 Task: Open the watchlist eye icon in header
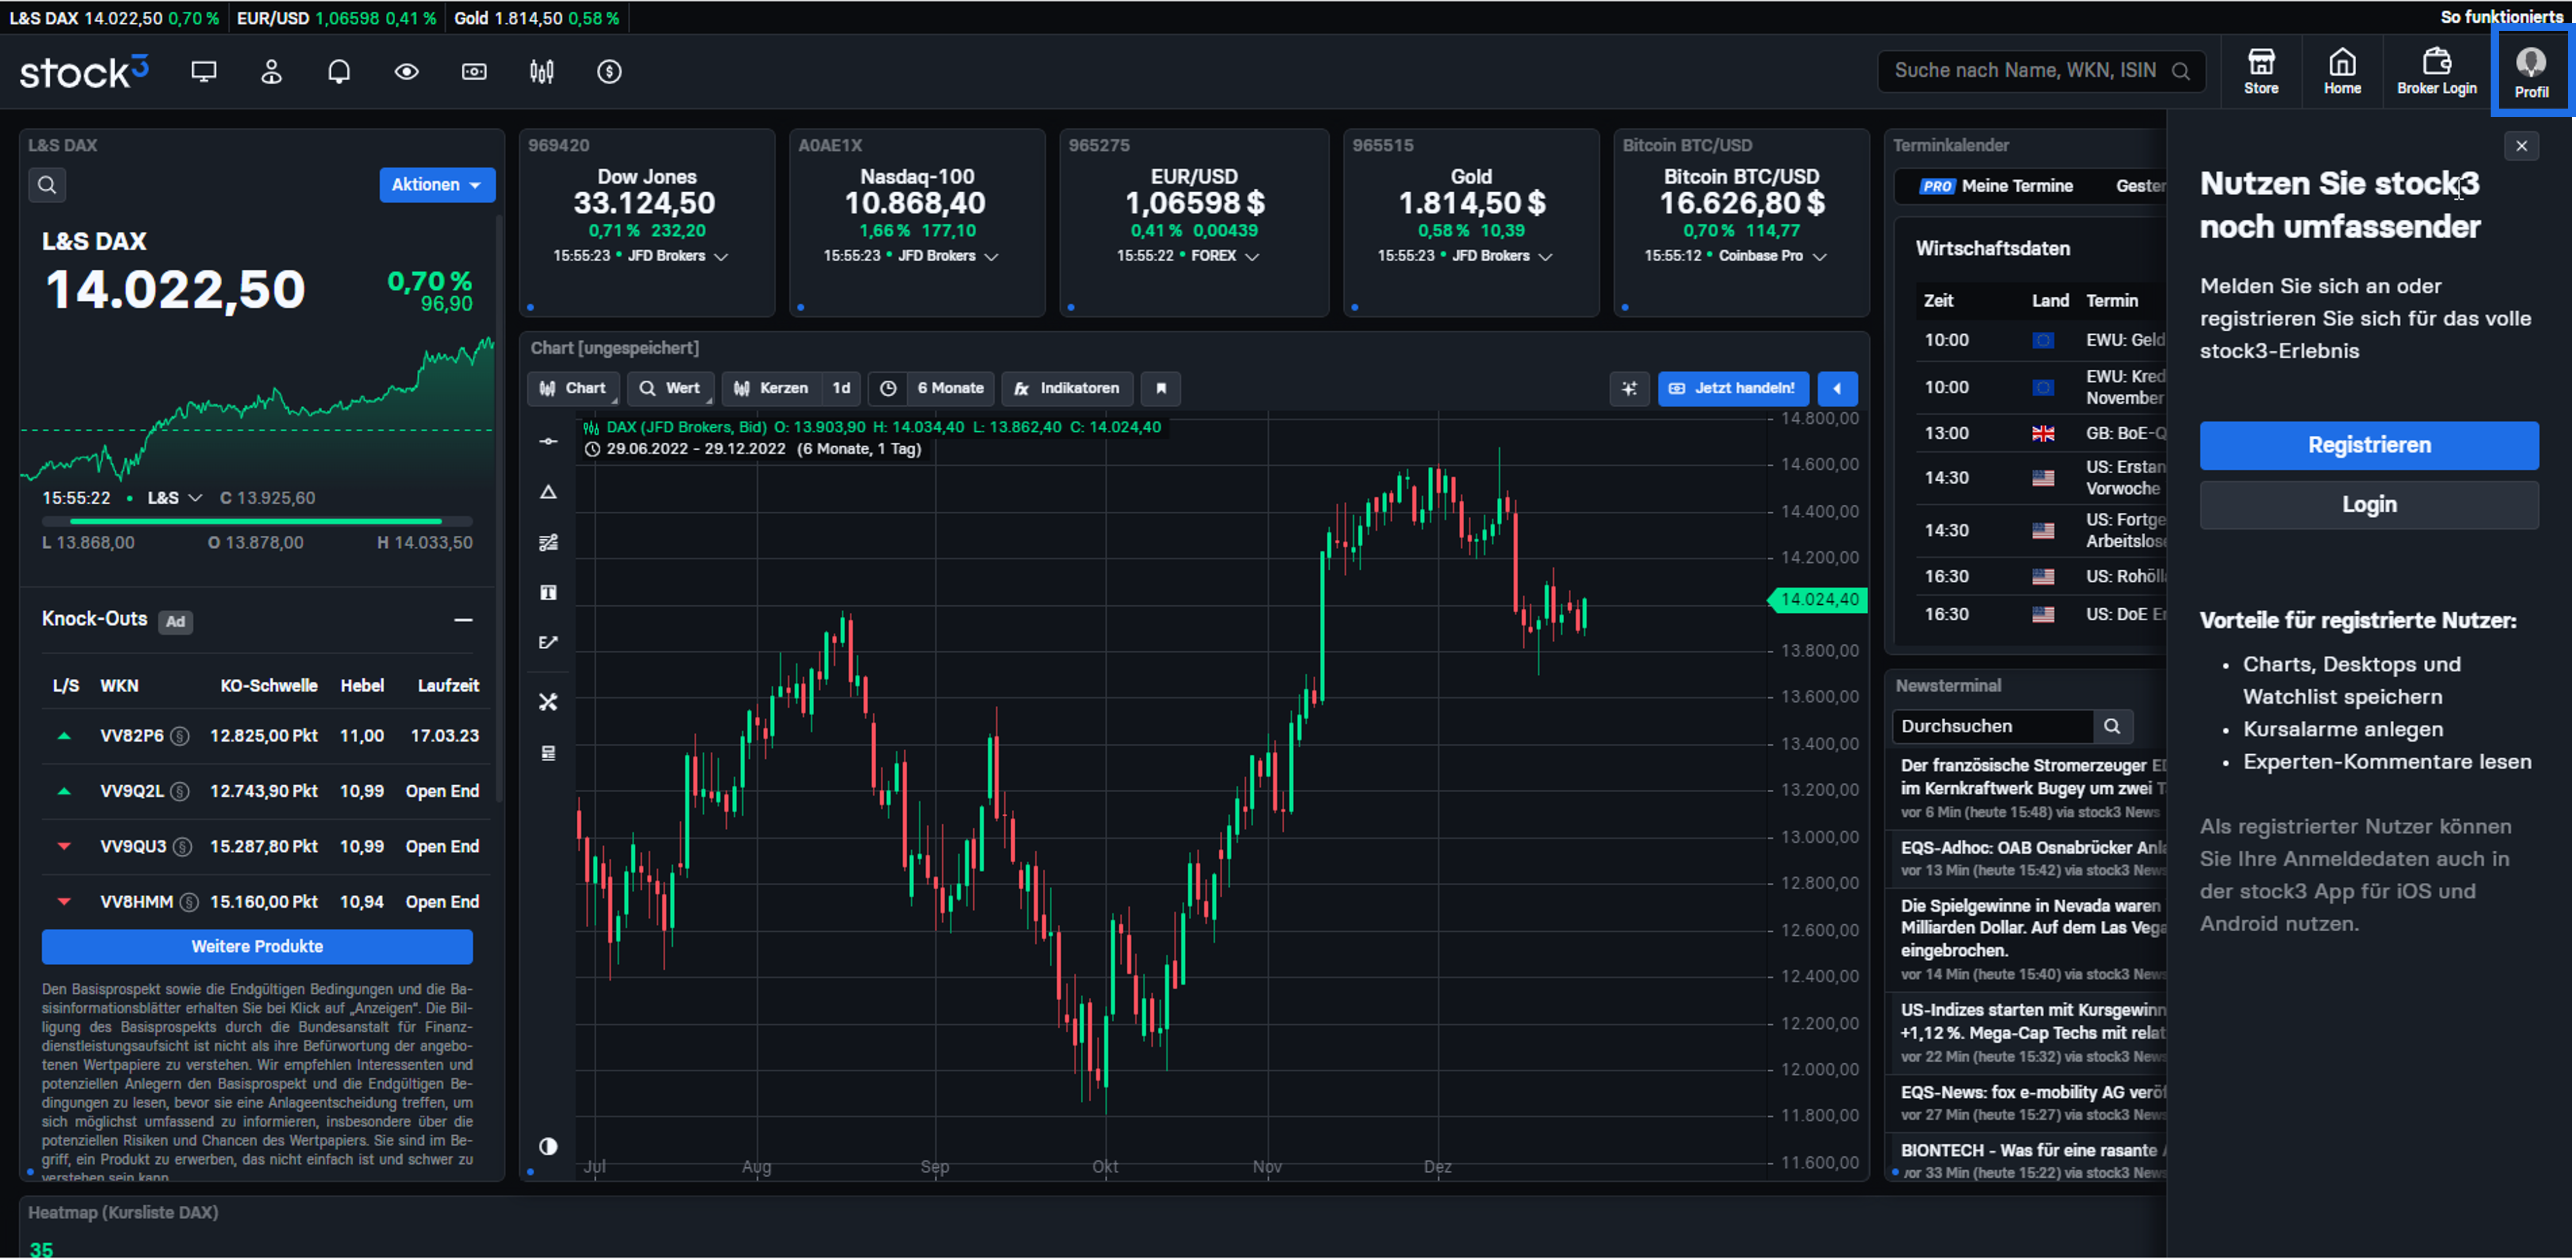[x=407, y=72]
